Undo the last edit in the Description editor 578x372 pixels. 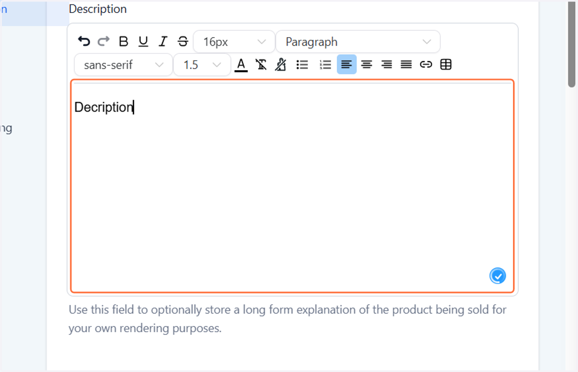click(x=84, y=41)
